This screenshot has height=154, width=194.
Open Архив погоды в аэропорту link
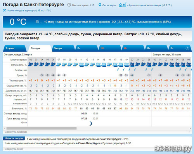point(29,10)
